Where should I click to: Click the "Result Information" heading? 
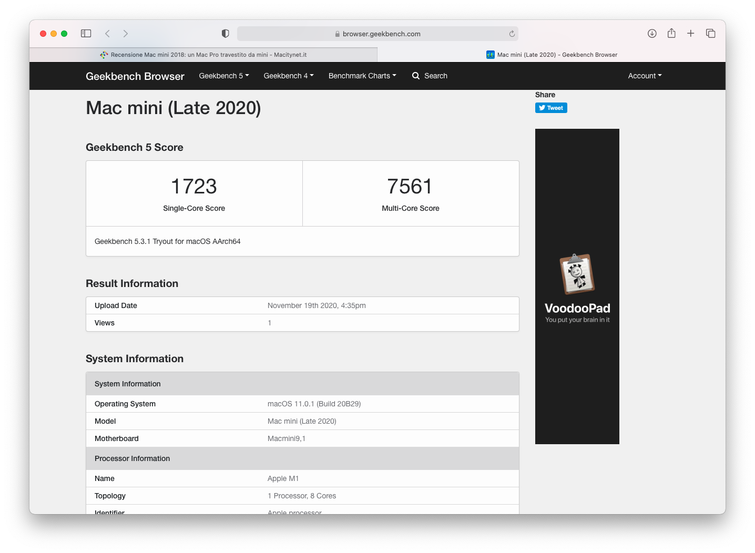pyautogui.click(x=132, y=283)
